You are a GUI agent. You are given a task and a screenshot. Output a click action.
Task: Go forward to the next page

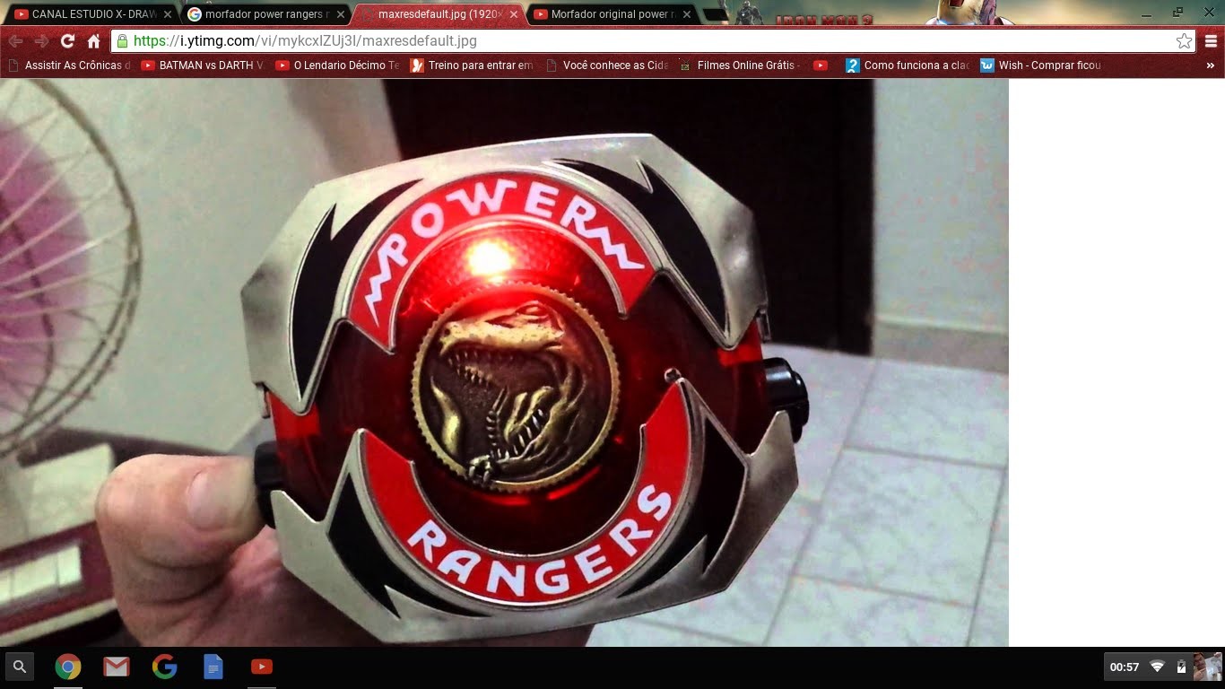(x=41, y=41)
